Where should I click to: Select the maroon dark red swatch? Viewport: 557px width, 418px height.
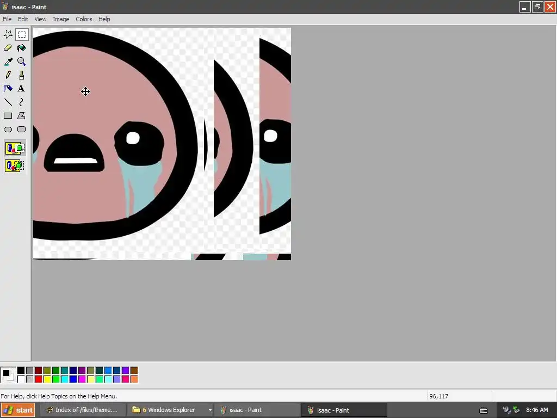[x=39, y=371]
